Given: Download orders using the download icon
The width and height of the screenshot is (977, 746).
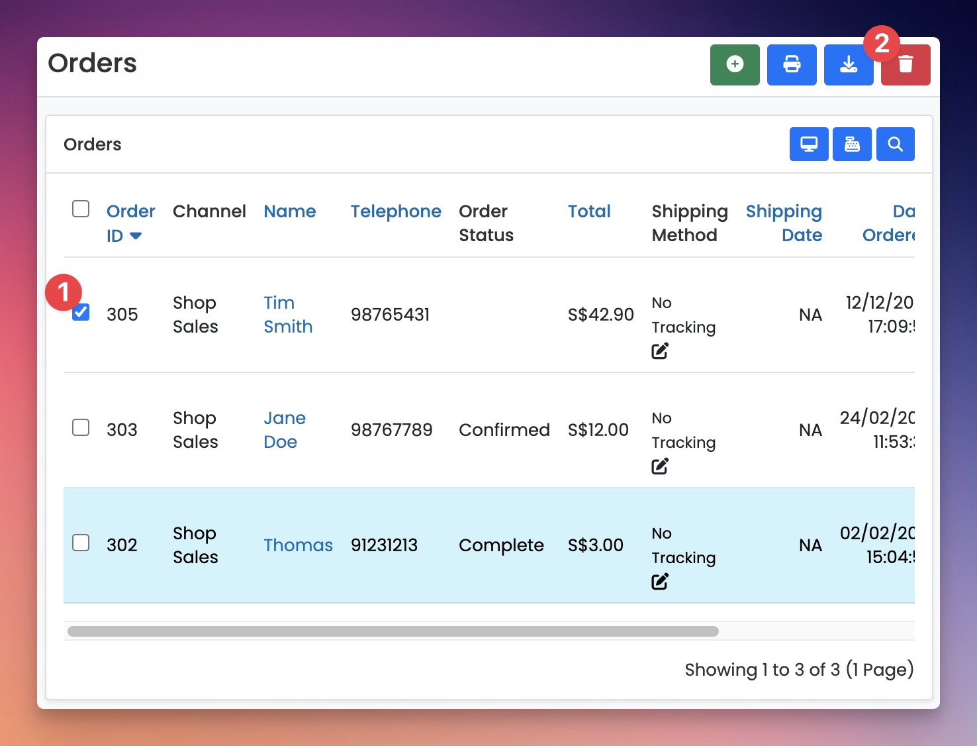Looking at the screenshot, I should click(x=849, y=65).
